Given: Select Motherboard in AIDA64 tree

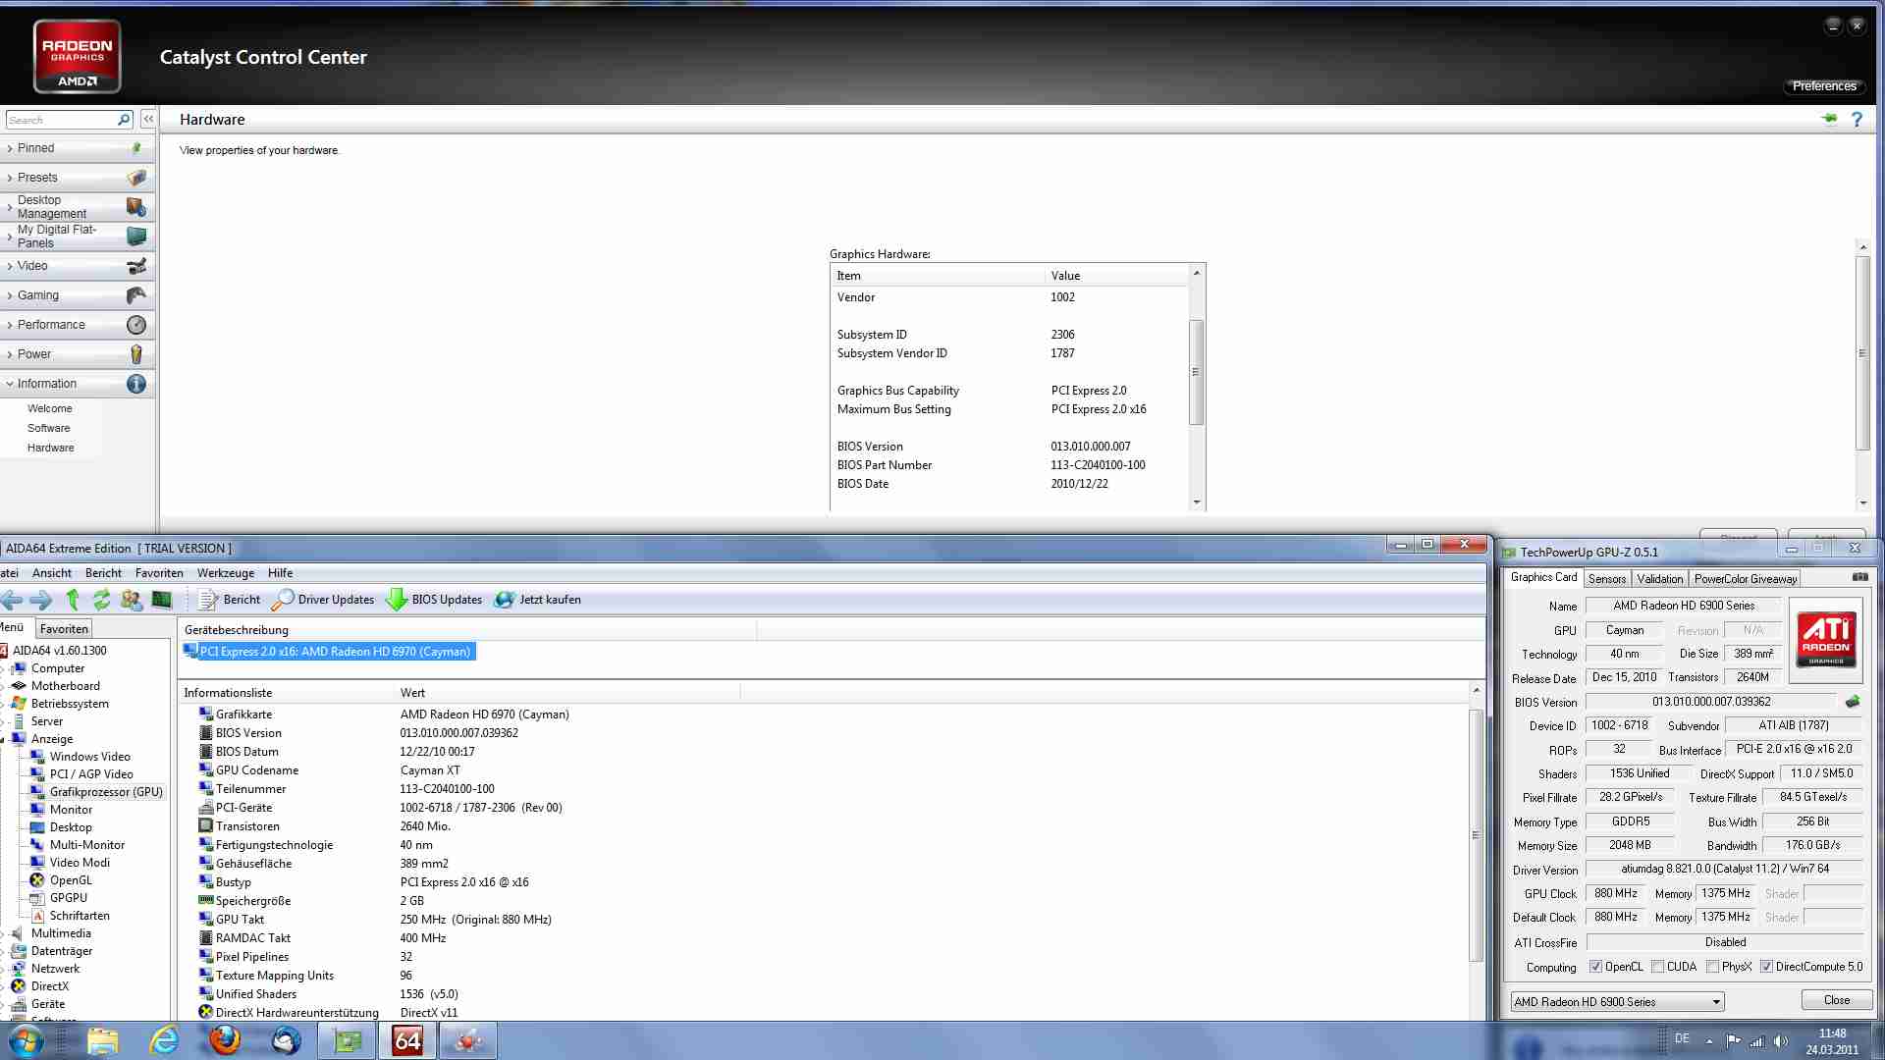Looking at the screenshot, I should pyautogui.click(x=66, y=686).
